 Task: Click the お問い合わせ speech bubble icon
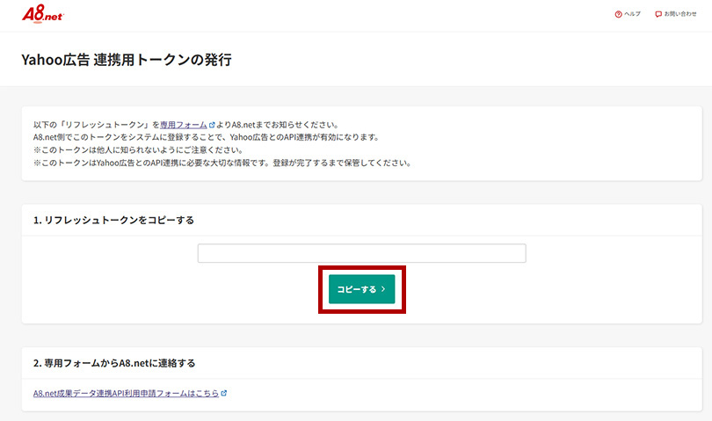[658, 15]
